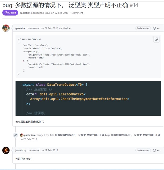Open options menu on jasonHzq's comment
The width and height of the screenshot is (164, 170).
click(159, 150)
